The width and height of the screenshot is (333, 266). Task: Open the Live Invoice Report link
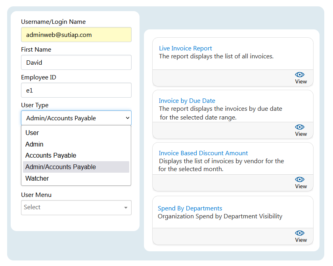click(x=185, y=48)
